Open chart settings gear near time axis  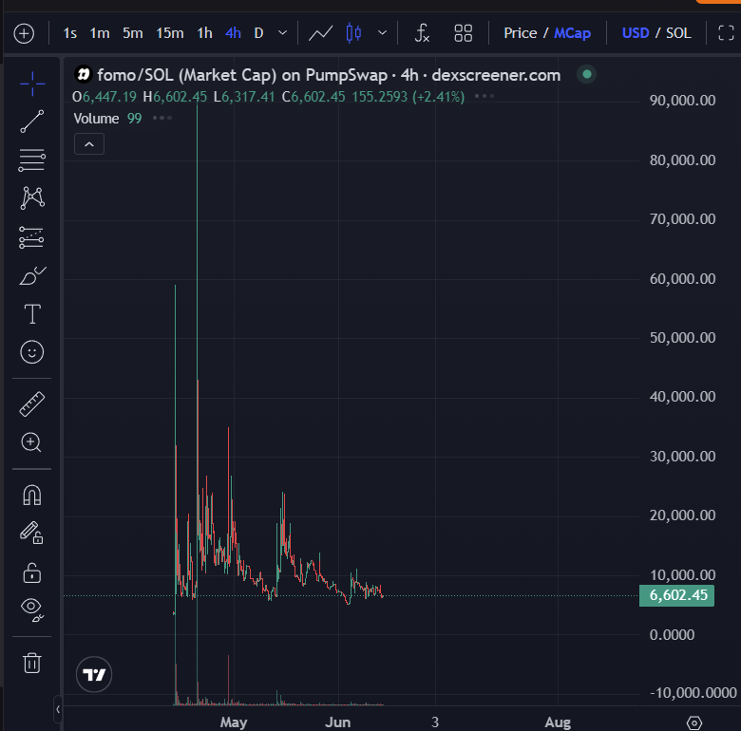pos(693,722)
